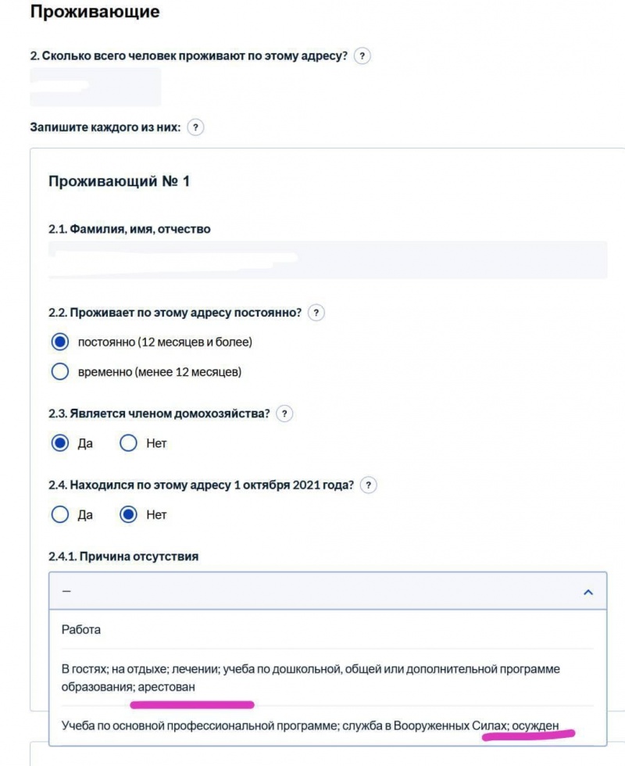Choose 'Да' for October 1, 2021 presence
This screenshot has height=766, width=625.
60,514
